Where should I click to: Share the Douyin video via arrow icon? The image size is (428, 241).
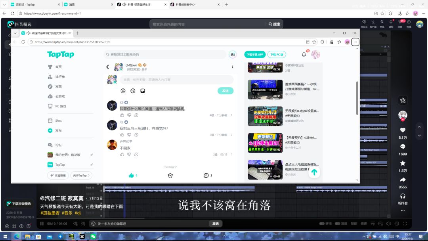click(x=403, y=180)
